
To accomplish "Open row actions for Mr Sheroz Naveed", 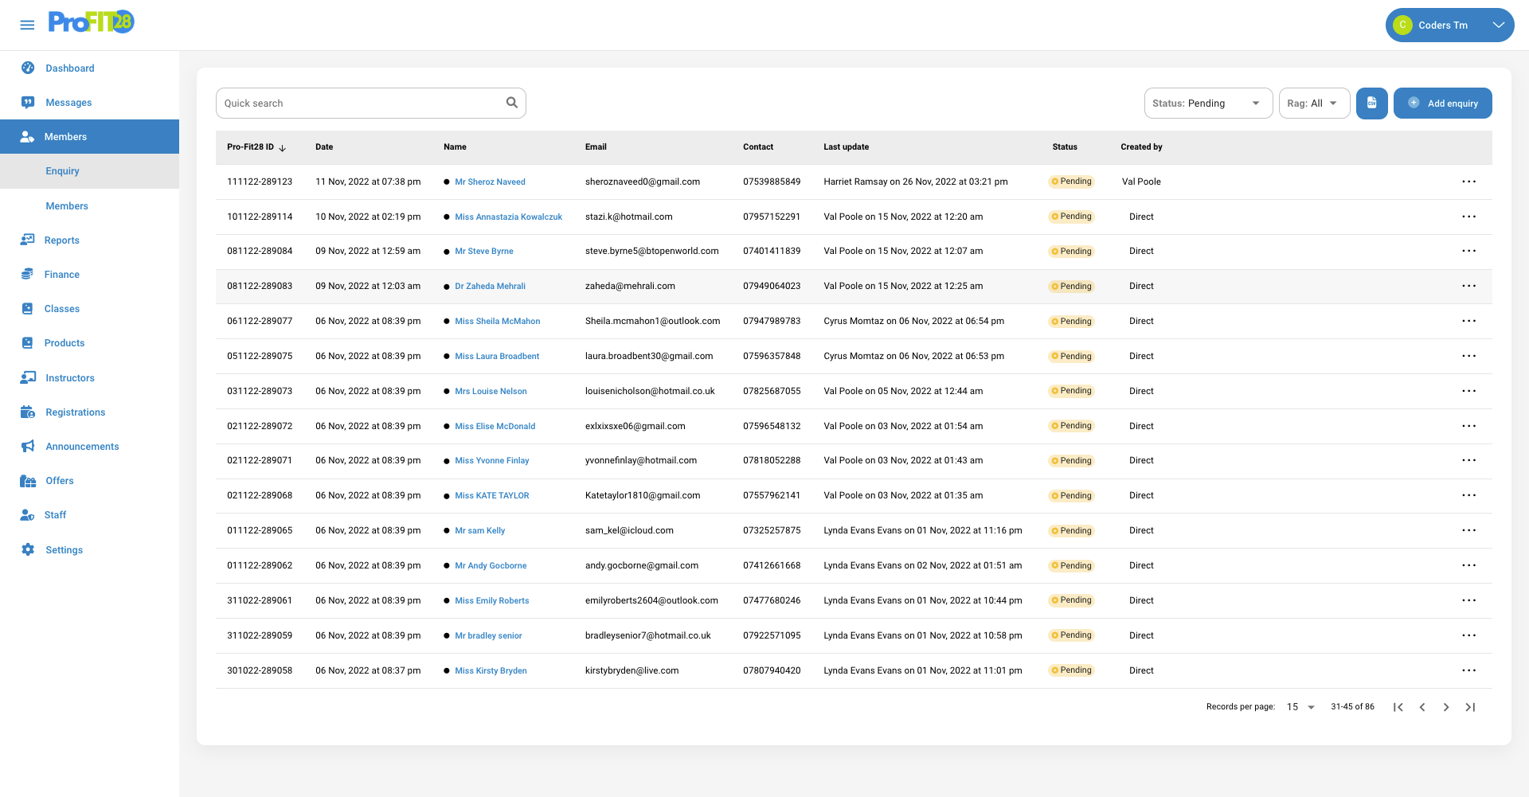I will click(1468, 182).
